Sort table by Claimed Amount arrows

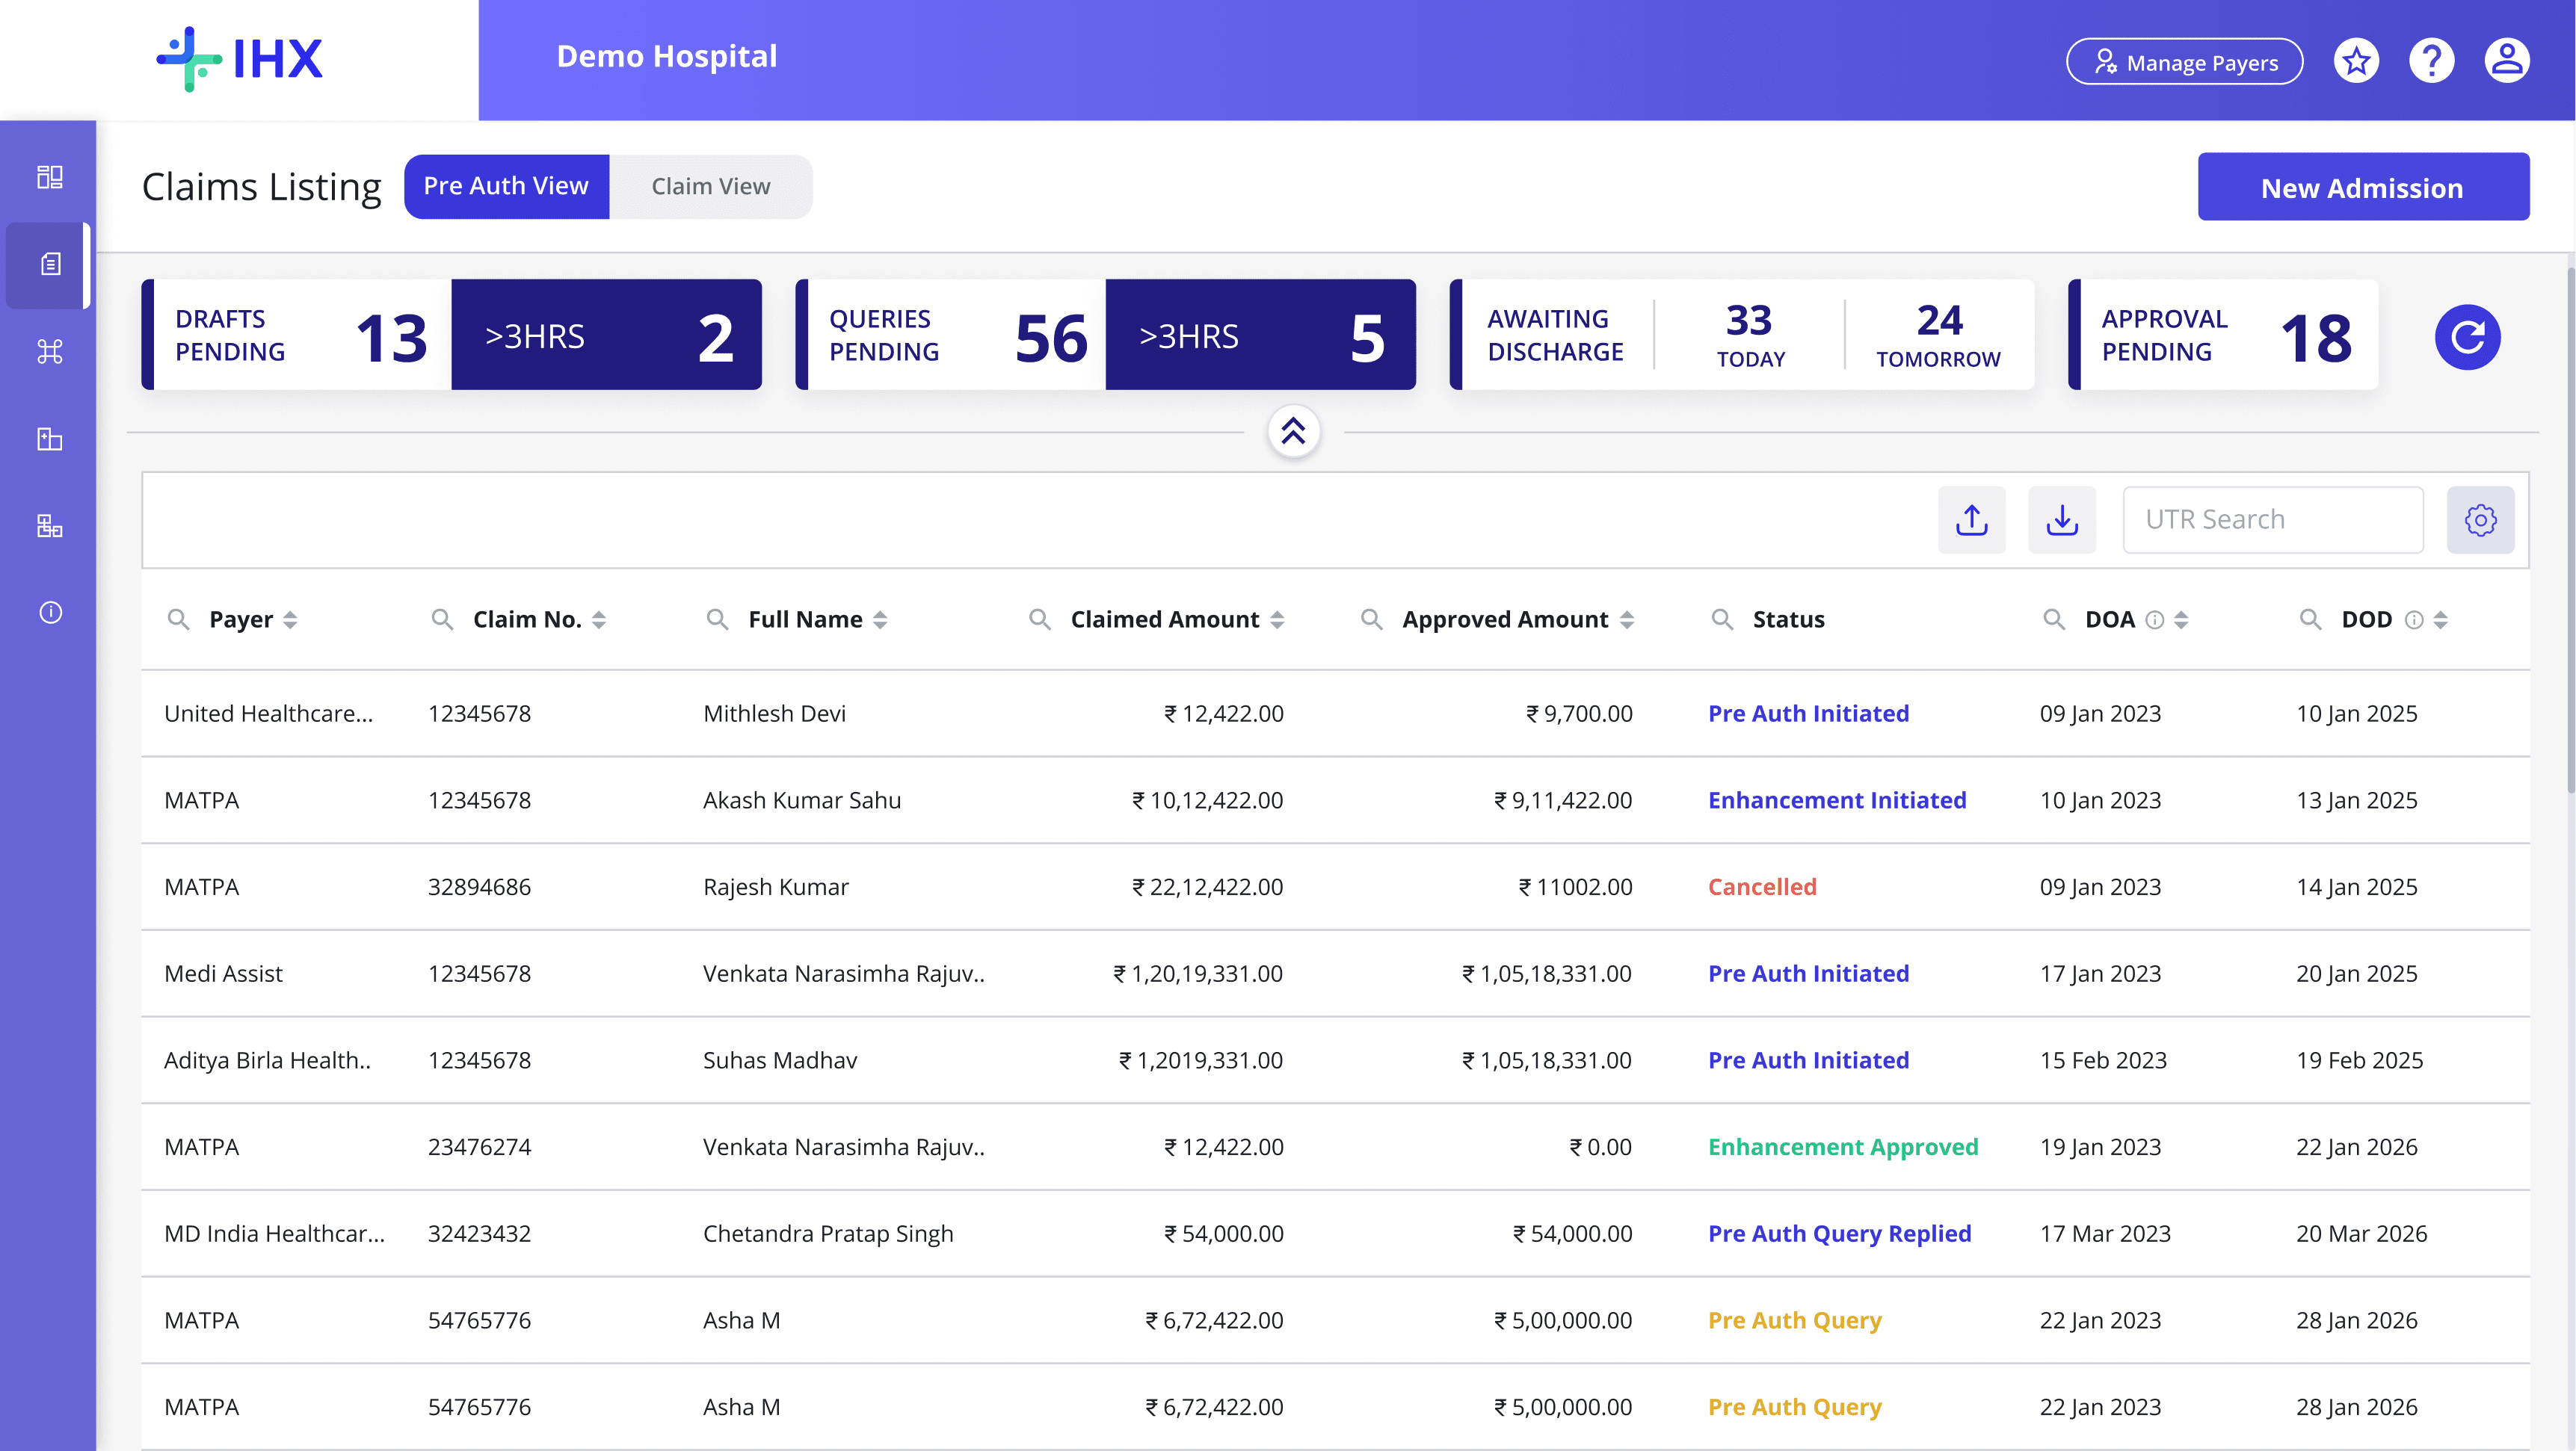pyautogui.click(x=1277, y=619)
